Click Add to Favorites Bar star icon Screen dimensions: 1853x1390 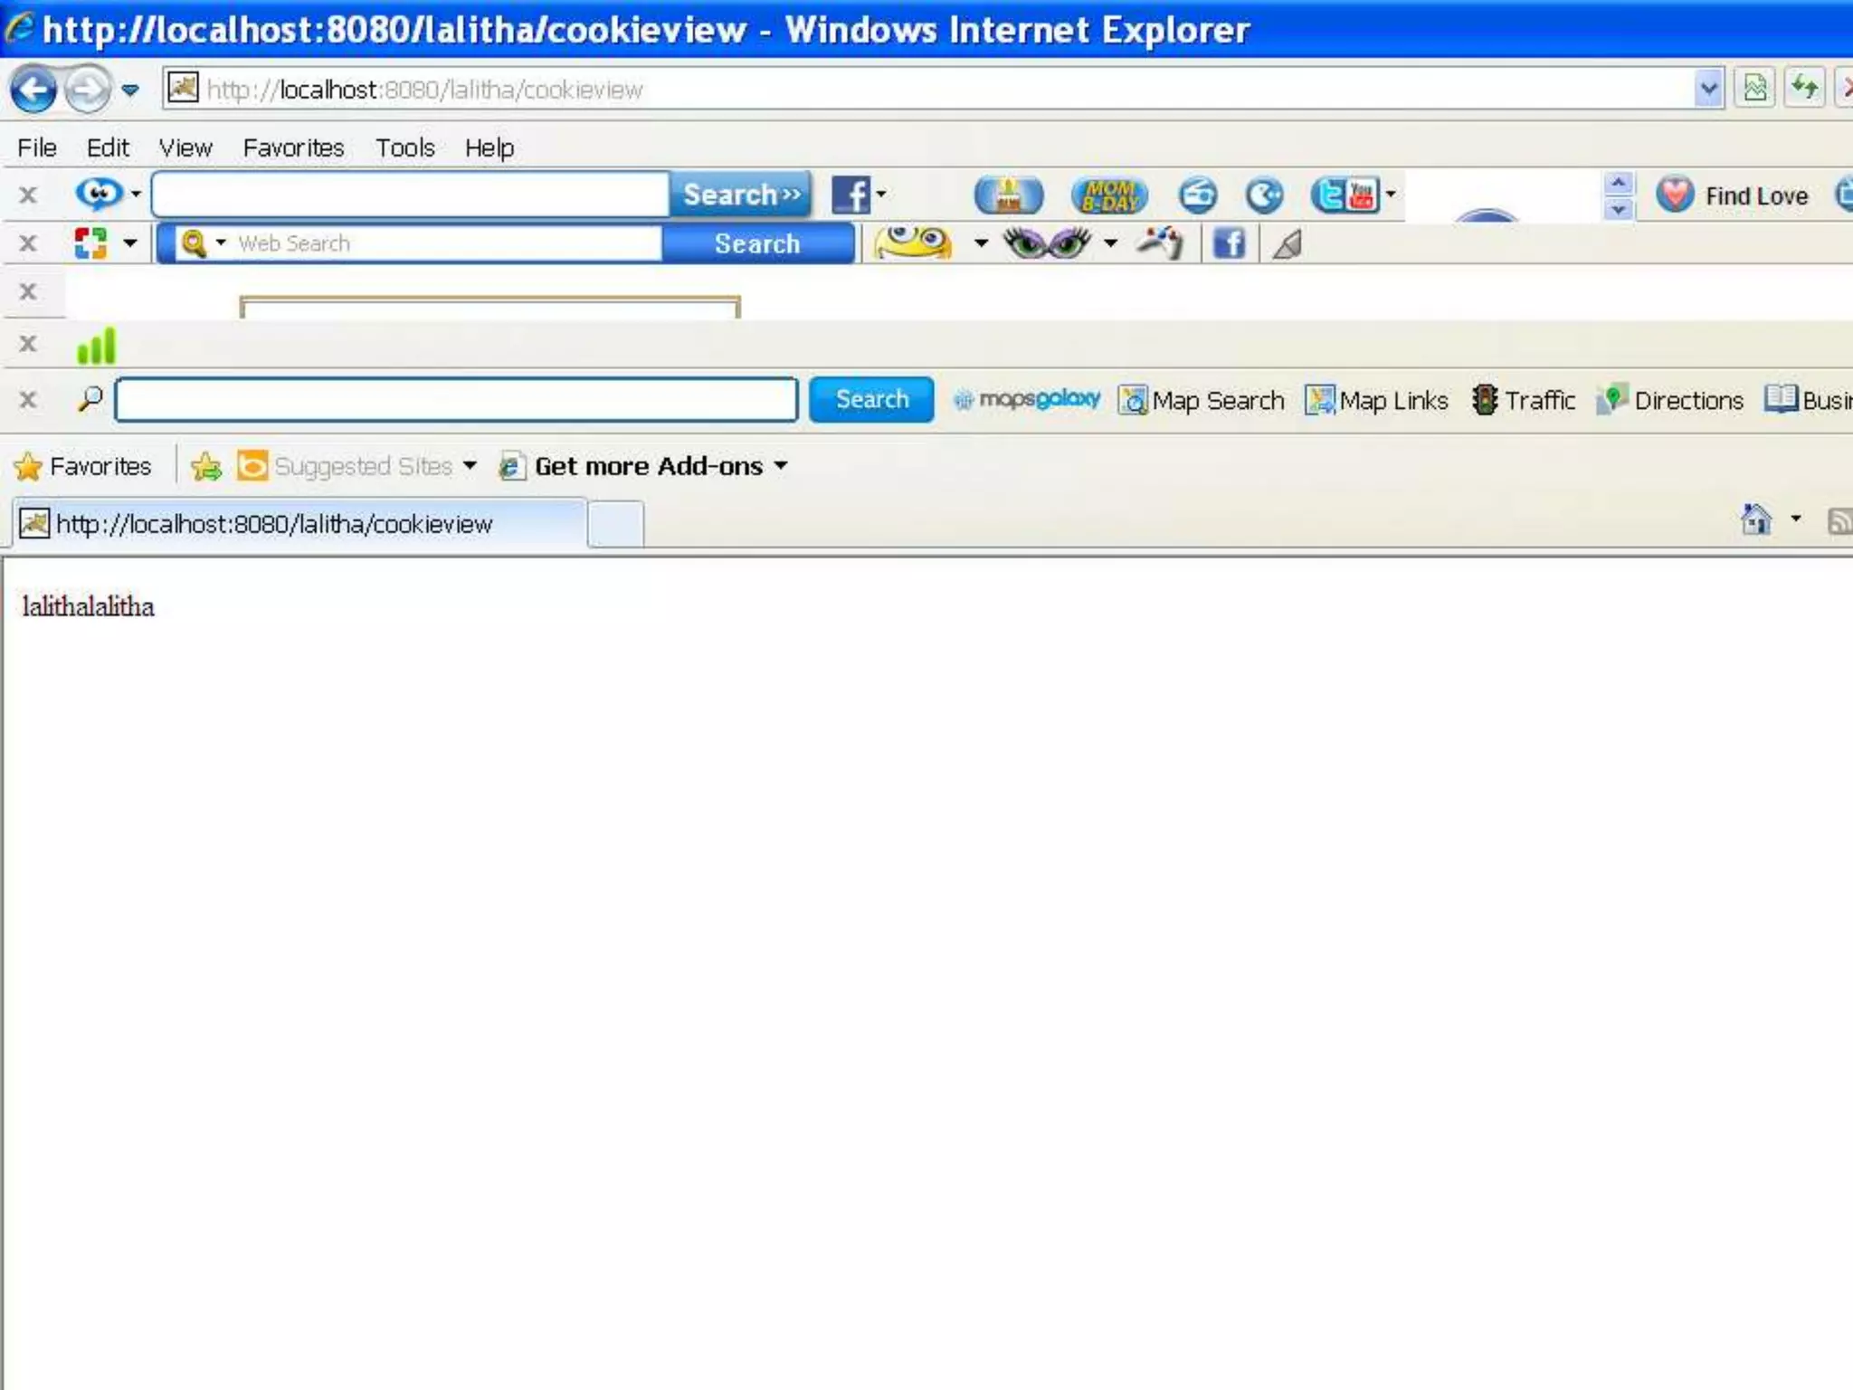pos(206,466)
